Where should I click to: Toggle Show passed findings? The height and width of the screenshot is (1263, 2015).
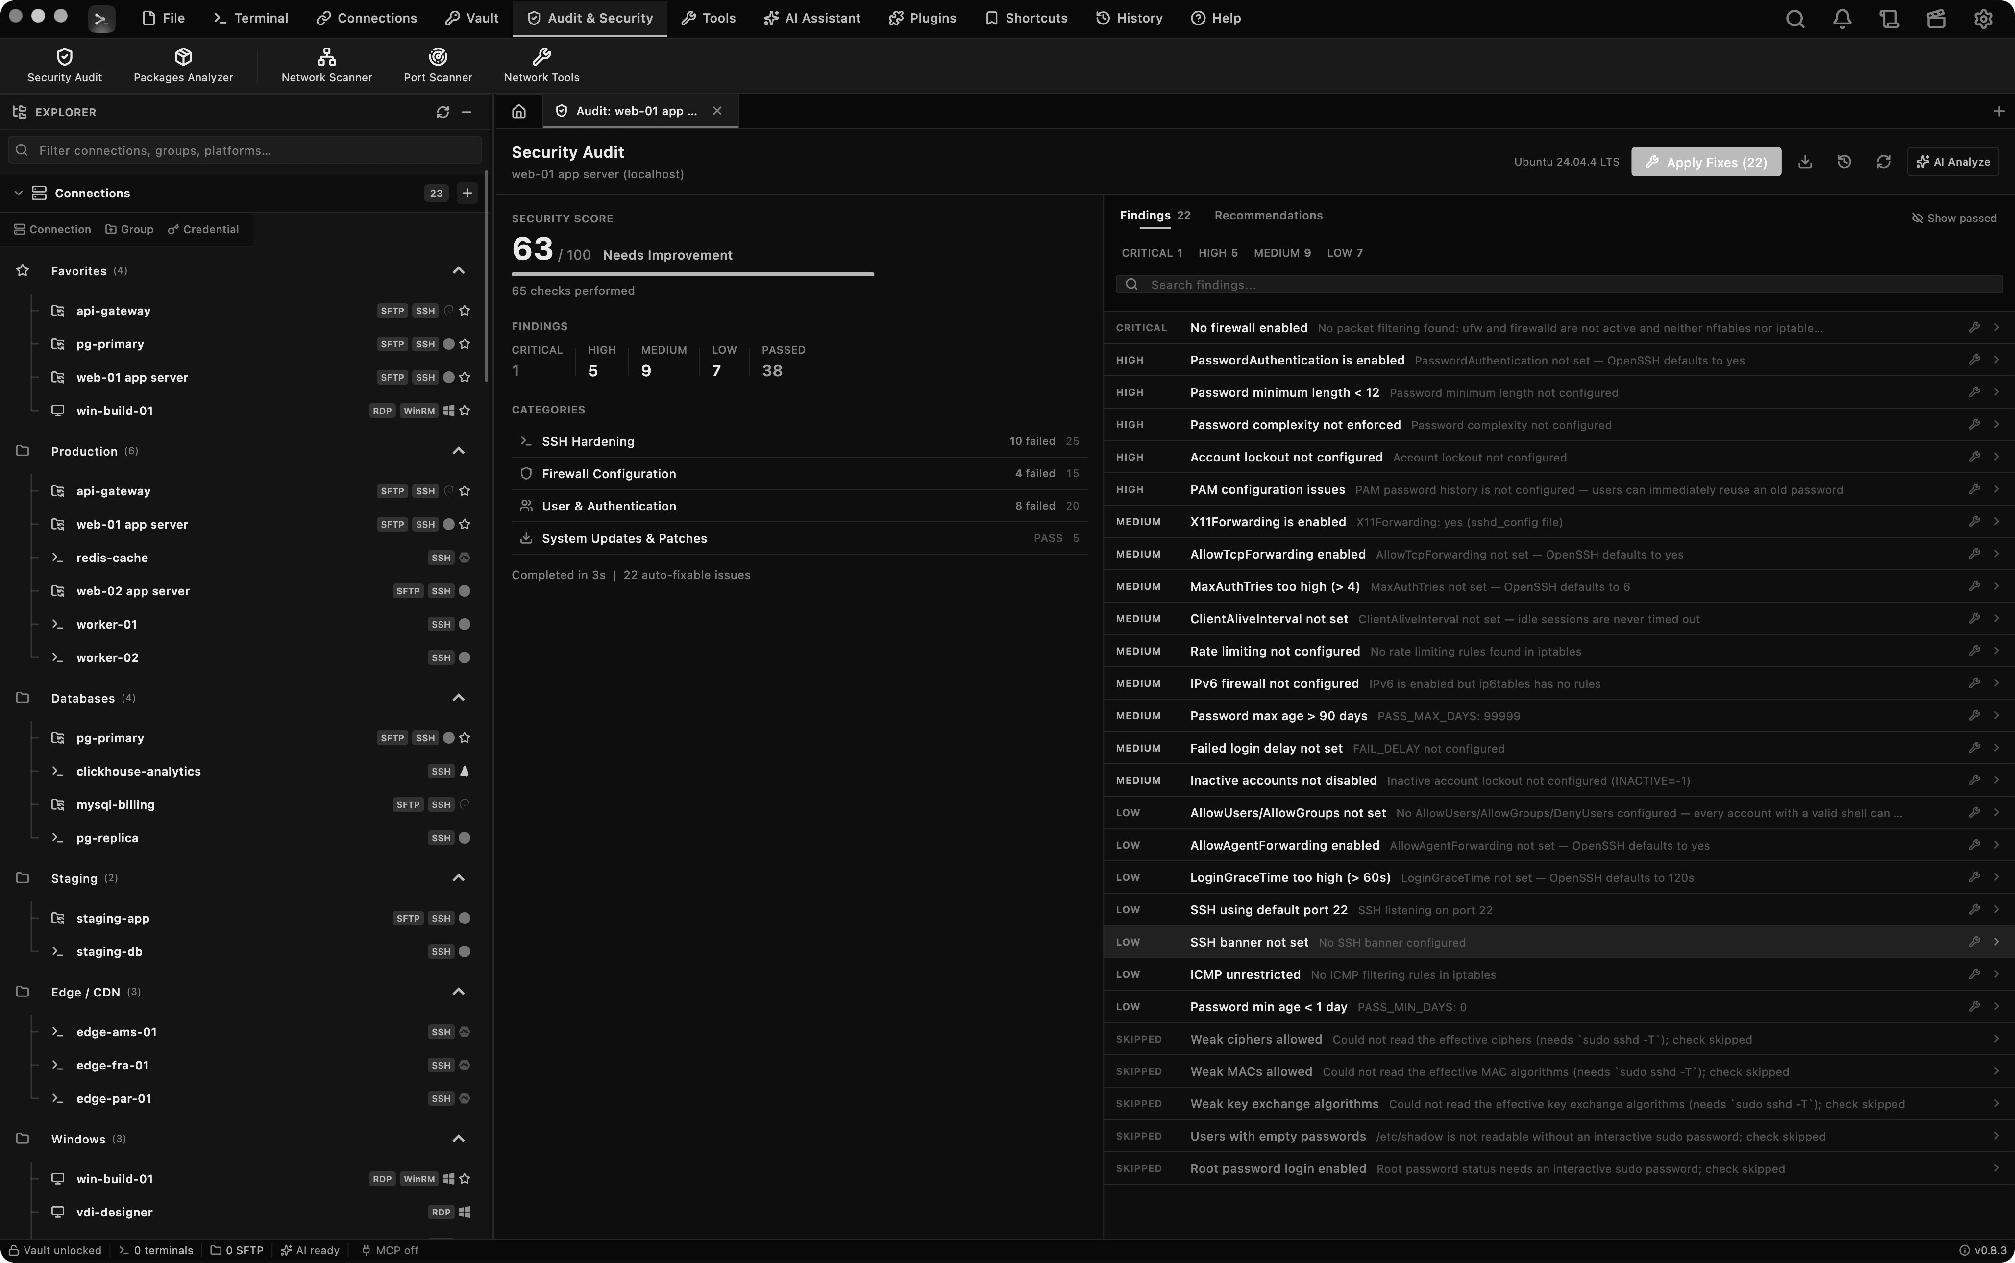tap(1954, 218)
